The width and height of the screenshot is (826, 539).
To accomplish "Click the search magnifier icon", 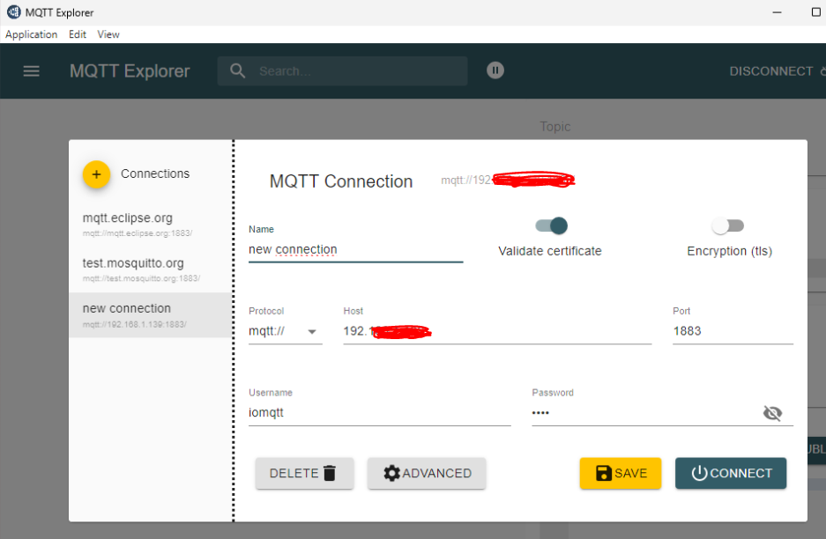I will point(237,71).
